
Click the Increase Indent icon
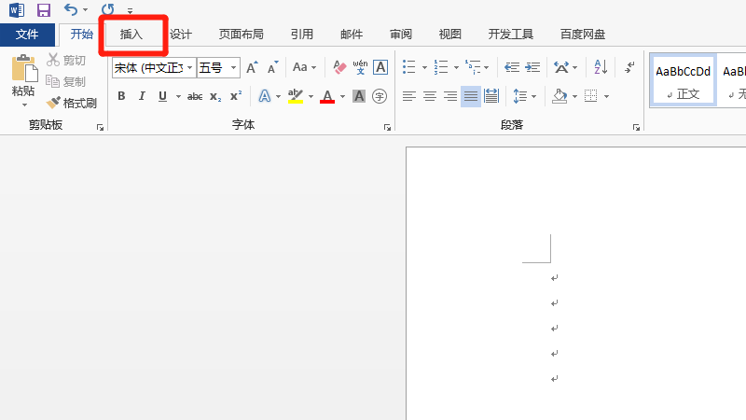(x=532, y=67)
